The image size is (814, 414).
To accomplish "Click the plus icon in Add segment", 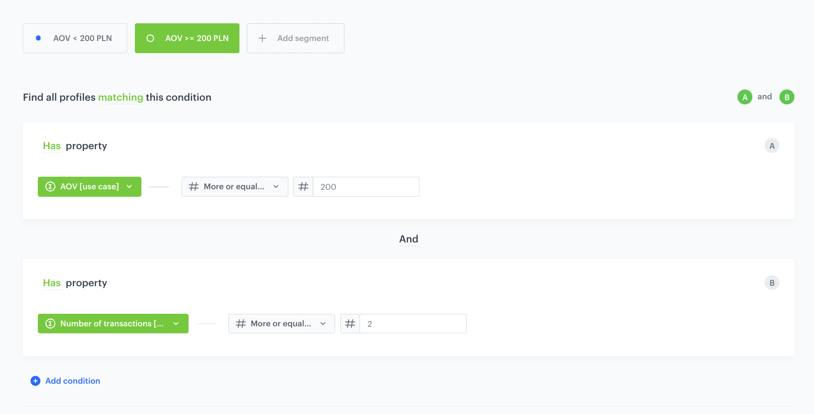I will (262, 38).
